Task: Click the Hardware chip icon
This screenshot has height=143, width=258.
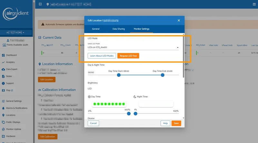Action: pyautogui.click(x=3, y=136)
